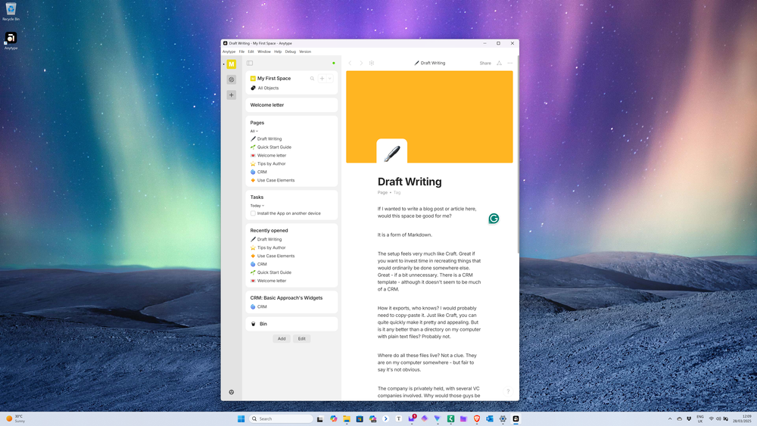This screenshot has width=757, height=426.
Task: Click the pen icon on the page cover
Action: point(391,154)
